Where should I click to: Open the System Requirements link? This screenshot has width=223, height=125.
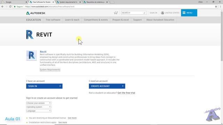coord(50,69)
